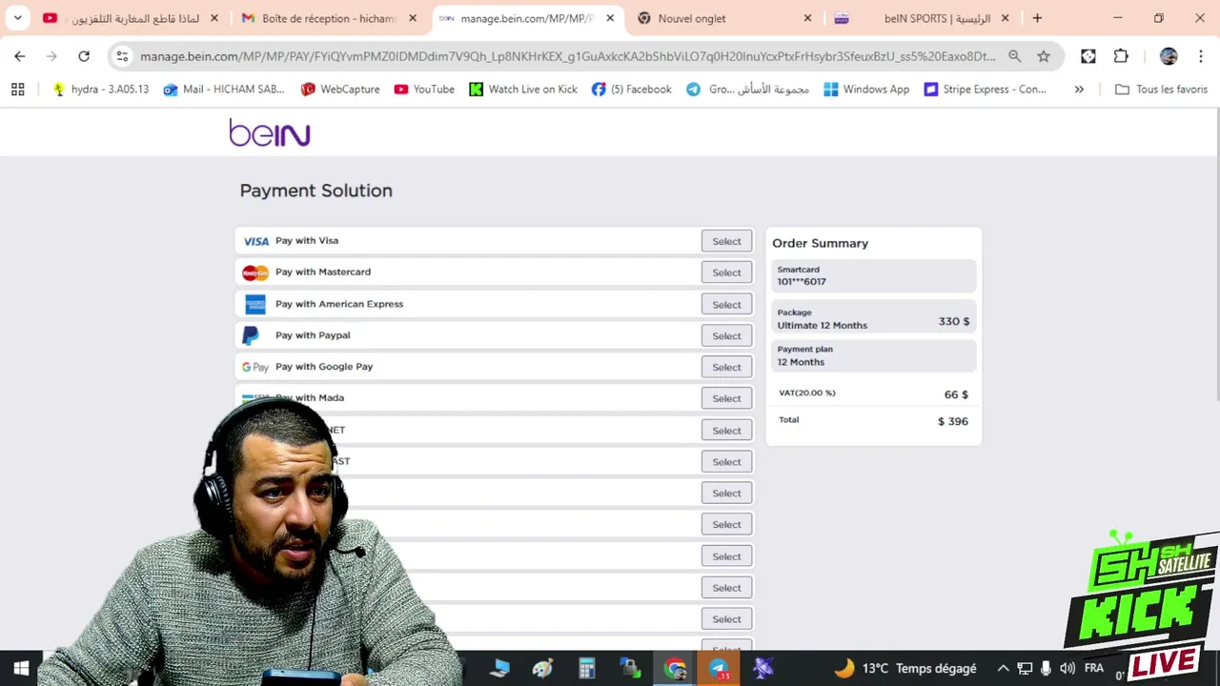Click the Google Pay logo icon
The width and height of the screenshot is (1220, 686).
pos(254,367)
